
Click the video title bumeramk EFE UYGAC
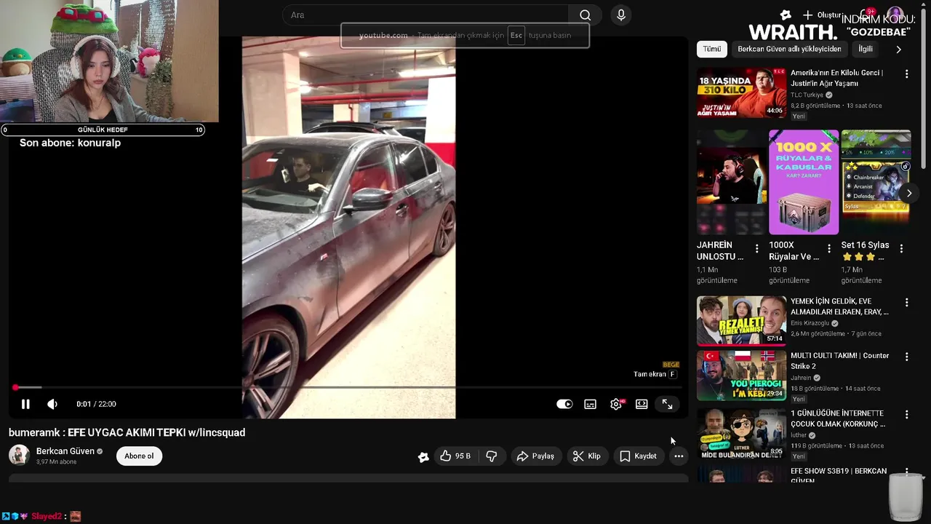point(127,432)
